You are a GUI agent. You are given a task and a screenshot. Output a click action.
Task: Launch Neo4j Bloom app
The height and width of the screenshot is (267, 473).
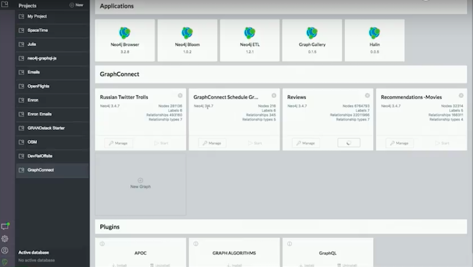point(187,40)
